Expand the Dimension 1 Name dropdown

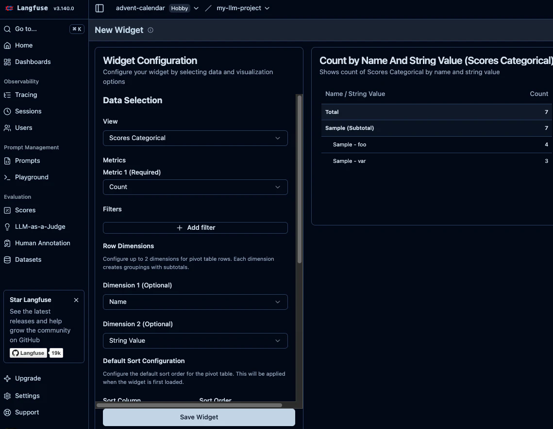click(195, 302)
